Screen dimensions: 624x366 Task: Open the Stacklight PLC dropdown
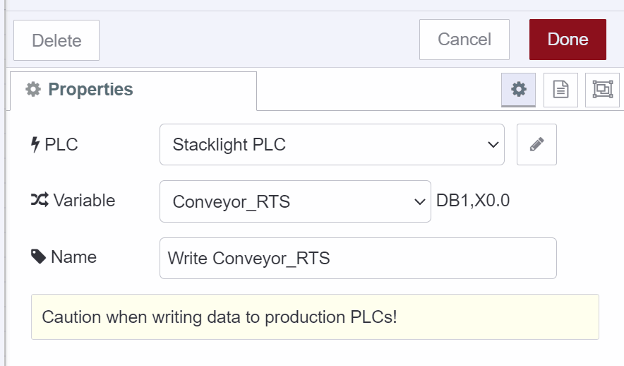click(x=332, y=145)
